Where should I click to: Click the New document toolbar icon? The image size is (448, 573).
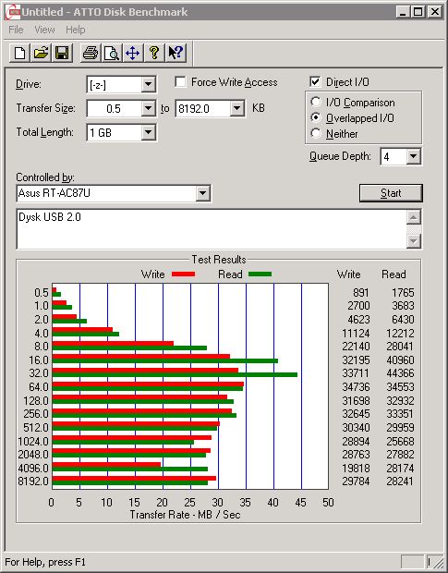click(19, 53)
